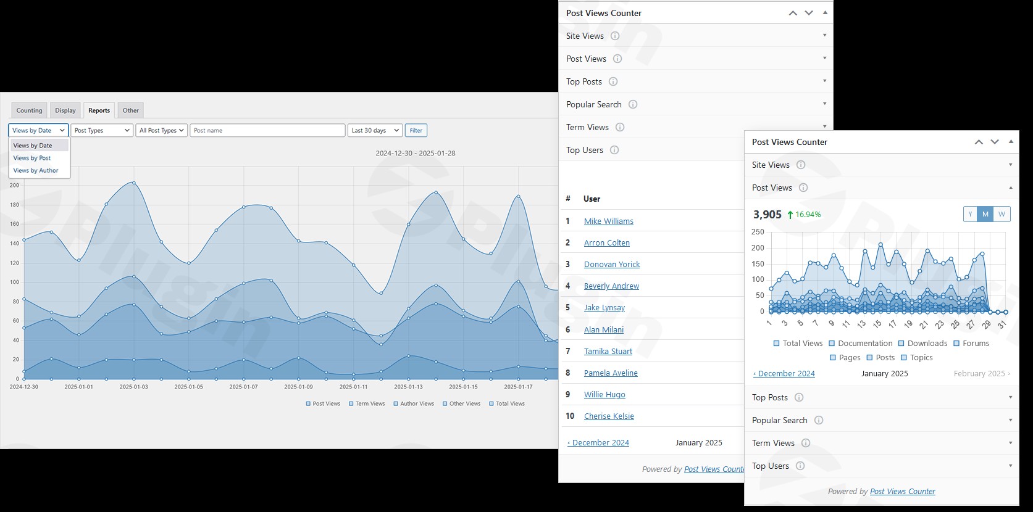Select yearly Y period button
This screenshot has height=512, width=1033.
[x=971, y=214]
